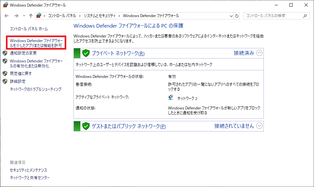314x187 pixels.
Task: Click 接続されていません status text
Action: point(234,126)
